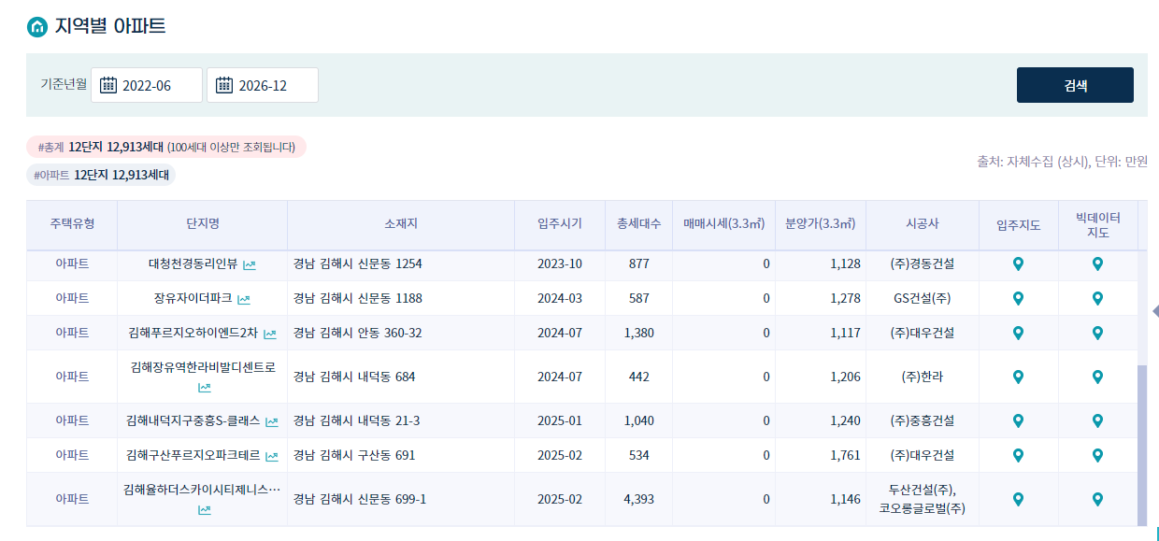Click the 2022-06 month input field
This screenshot has height=541, width=1159.
[x=159, y=84]
